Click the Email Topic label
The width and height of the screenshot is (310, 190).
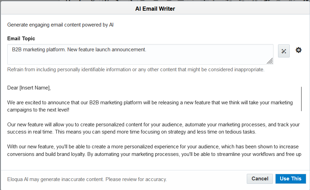click(21, 39)
